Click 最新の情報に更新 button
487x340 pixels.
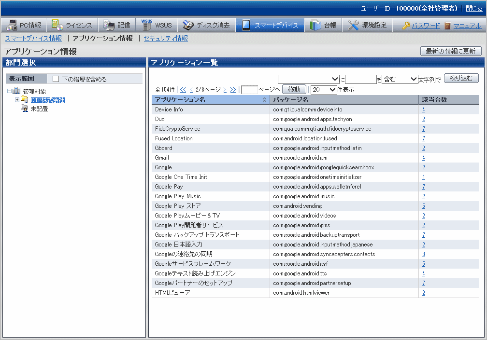451,51
